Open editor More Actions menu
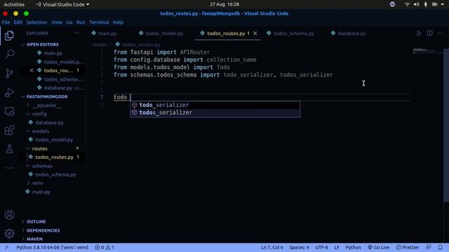The image size is (449, 252). click(440, 33)
